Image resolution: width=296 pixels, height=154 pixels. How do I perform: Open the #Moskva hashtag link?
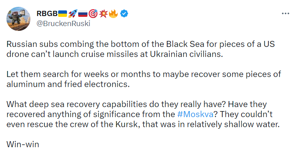tap(195, 114)
